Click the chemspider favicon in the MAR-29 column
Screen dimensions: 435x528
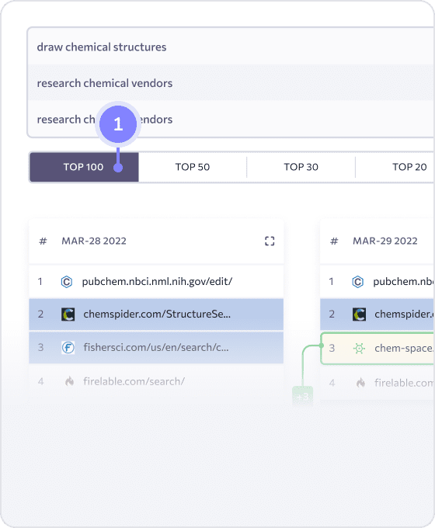(359, 314)
